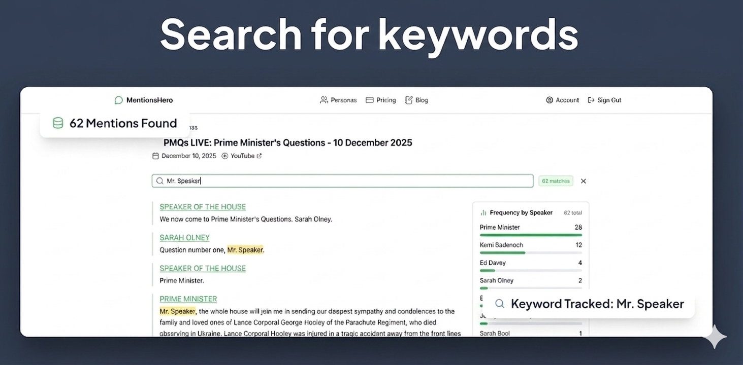This screenshot has width=743, height=365.
Task: Click the external link icon next to YouTube
Action: [260, 156]
